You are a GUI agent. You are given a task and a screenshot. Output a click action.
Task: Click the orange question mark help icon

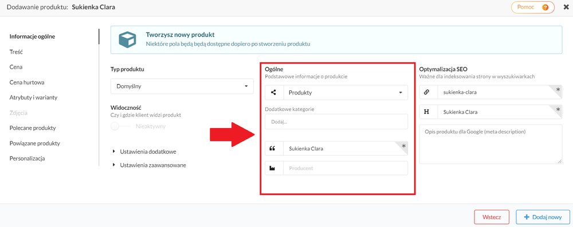545,7
